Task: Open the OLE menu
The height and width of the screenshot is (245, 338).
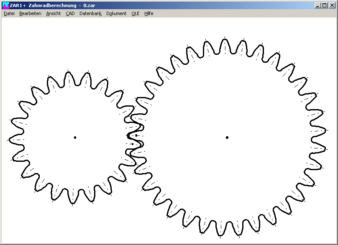Action: (x=135, y=13)
